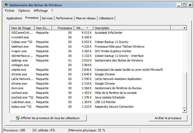Switch to the Utilisateurs tab
The height and width of the screenshot is (133, 194).
106,18
